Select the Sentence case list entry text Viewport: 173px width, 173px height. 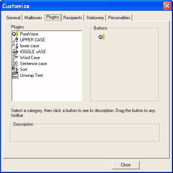[33, 64]
